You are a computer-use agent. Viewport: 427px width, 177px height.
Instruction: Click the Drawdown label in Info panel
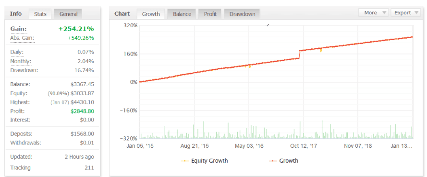pyautogui.click(x=24, y=70)
